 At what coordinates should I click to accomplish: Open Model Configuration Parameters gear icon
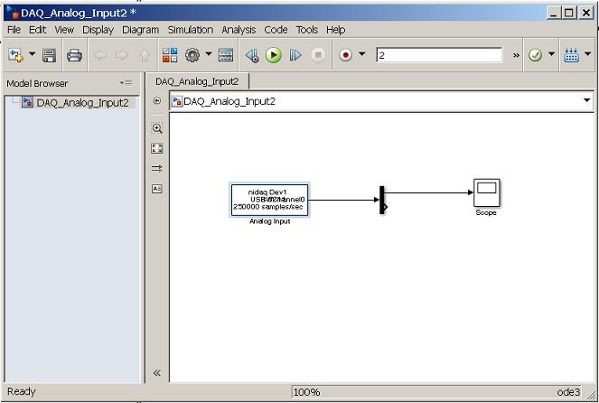click(x=192, y=55)
